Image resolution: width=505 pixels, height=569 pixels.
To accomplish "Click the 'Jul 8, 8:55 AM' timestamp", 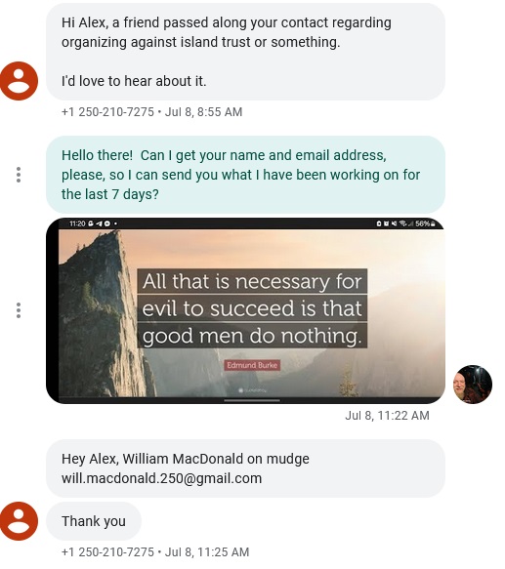I will (x=203, y=112).
